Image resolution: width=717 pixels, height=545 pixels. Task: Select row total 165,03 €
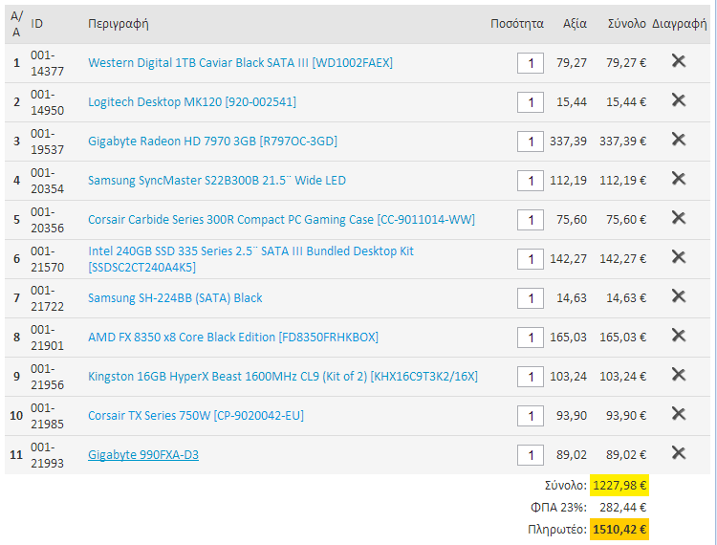(x=622, y=338)
